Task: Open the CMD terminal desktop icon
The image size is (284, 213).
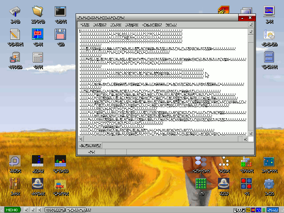Action: tap(60, 11)
